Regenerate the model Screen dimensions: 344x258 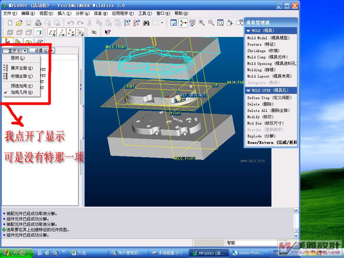127,23
